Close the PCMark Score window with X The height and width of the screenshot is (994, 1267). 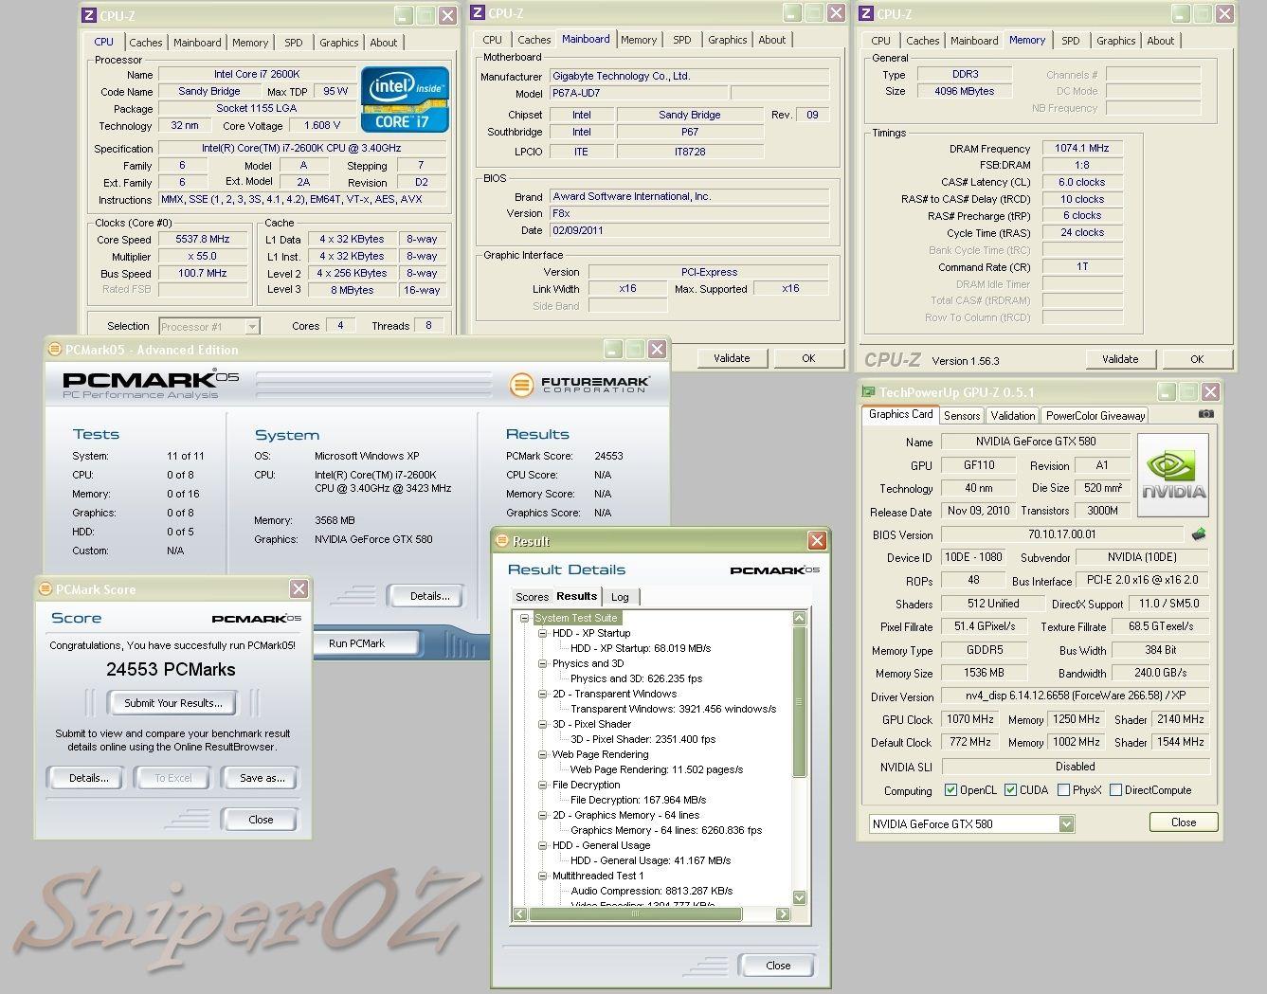point(299,588)
